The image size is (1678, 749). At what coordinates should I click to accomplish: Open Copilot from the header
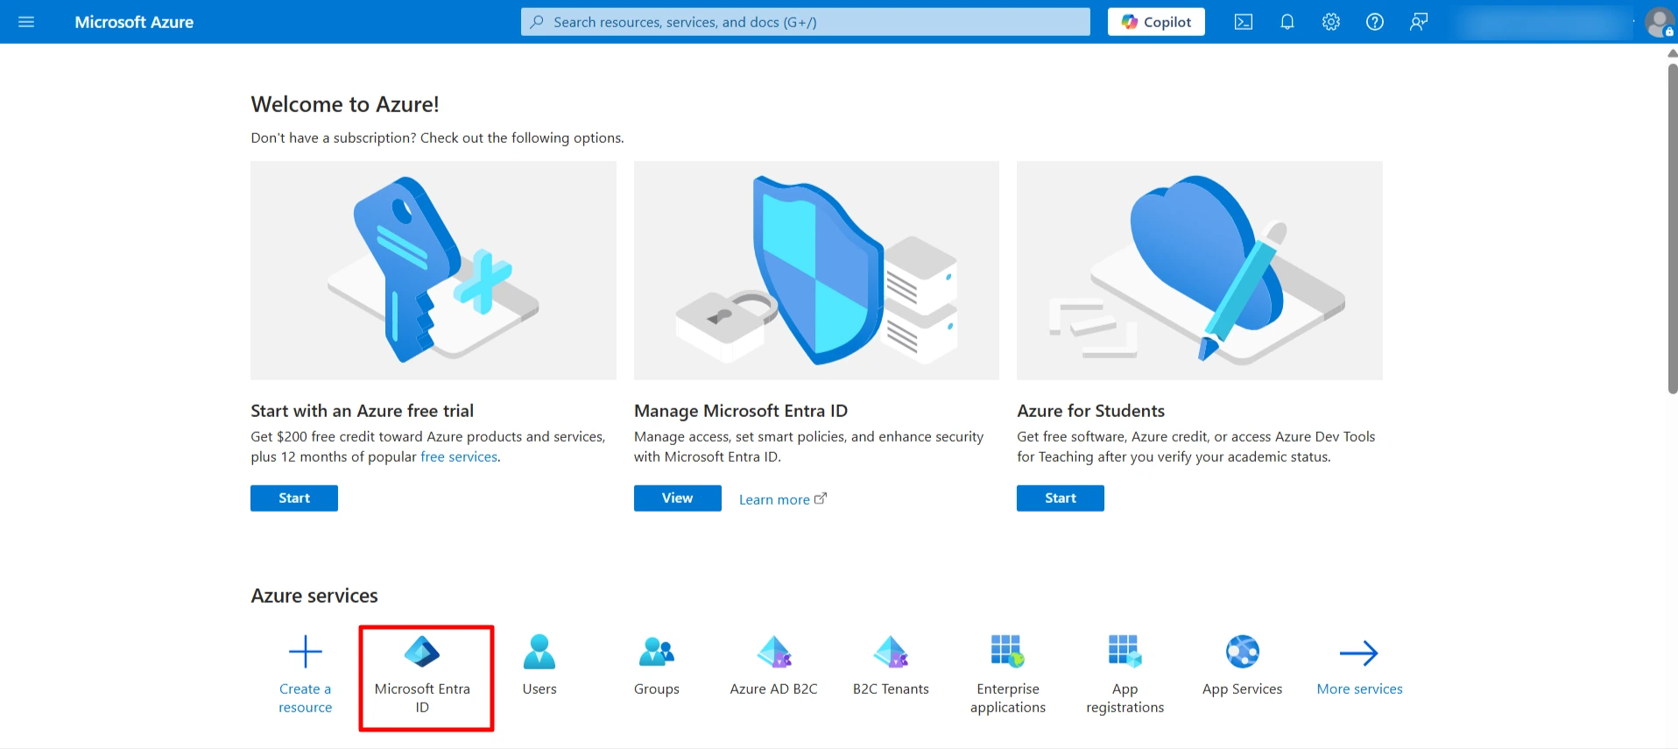(x=1156, y=22)
